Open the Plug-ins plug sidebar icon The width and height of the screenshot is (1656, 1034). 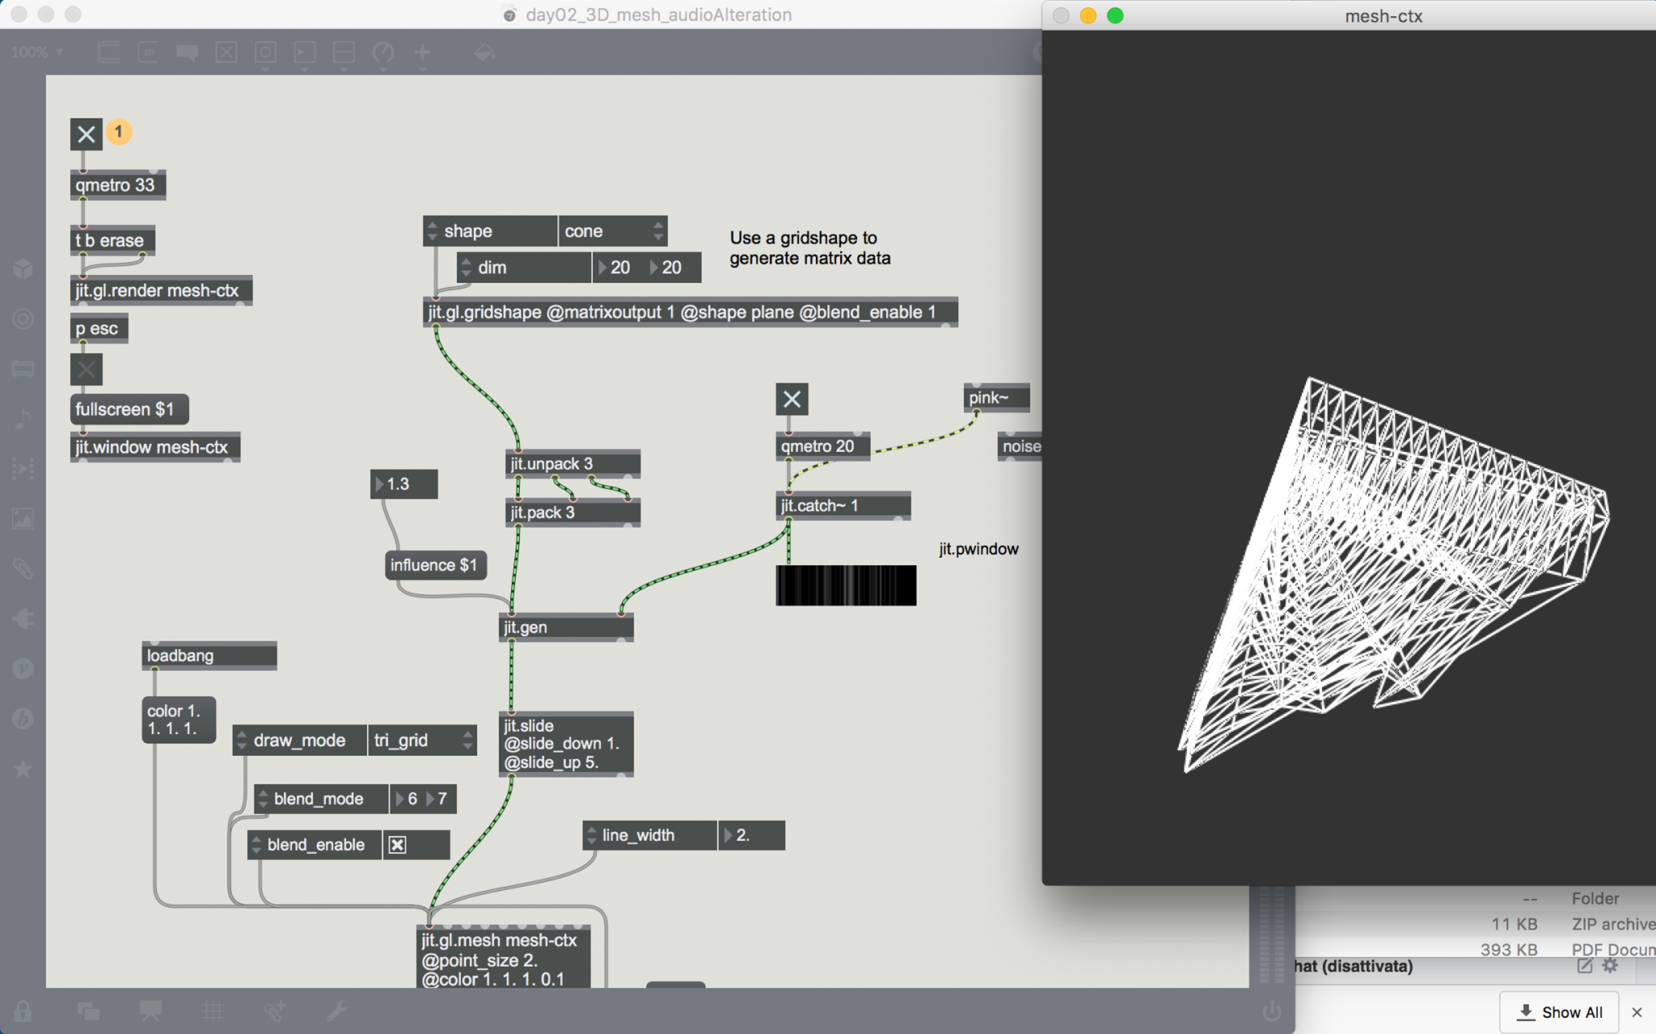click(23, 619)
